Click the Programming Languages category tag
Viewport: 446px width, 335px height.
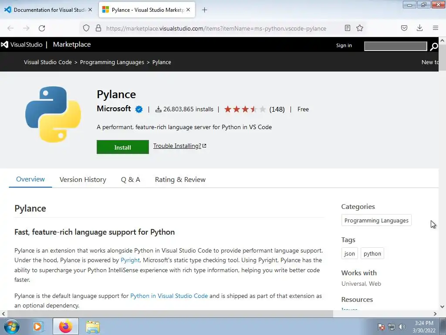(x=376, y=220)
